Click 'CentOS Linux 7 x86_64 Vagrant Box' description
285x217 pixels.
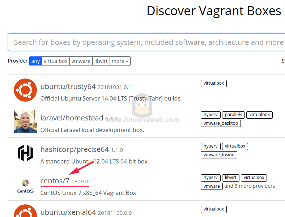pyautogui.click(x=88, y=193)
